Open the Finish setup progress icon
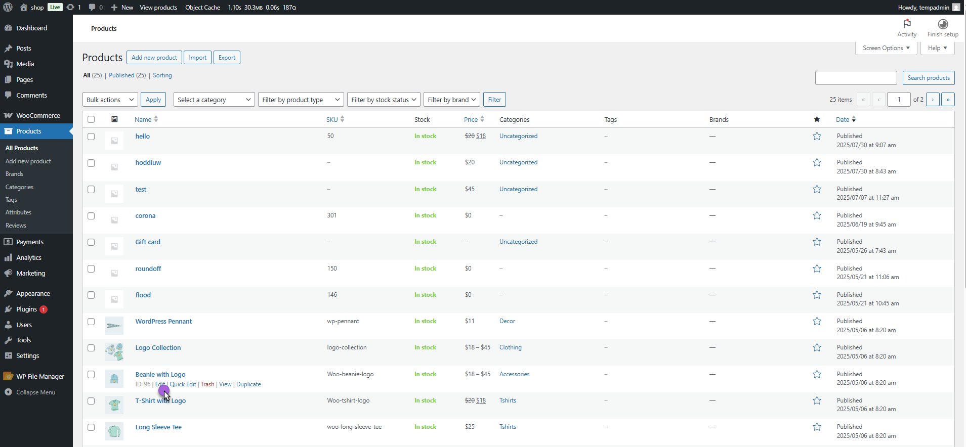The image size is (966, 447). pos(943,24)
